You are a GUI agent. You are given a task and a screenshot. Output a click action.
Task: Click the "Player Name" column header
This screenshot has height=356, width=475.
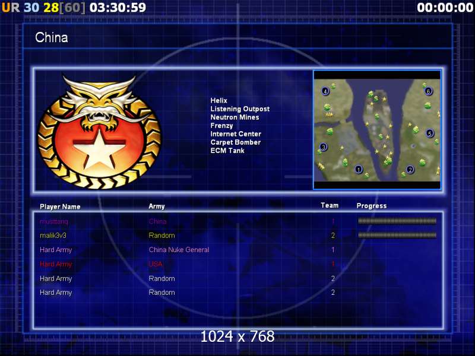pos(60,206)
